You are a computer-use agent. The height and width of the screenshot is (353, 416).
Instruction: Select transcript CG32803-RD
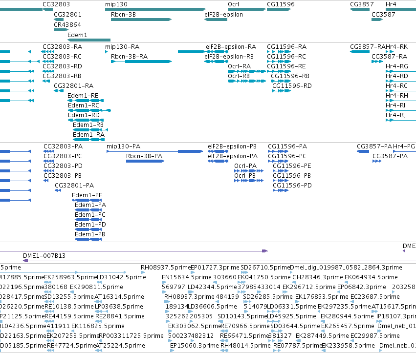pos(48,71)
